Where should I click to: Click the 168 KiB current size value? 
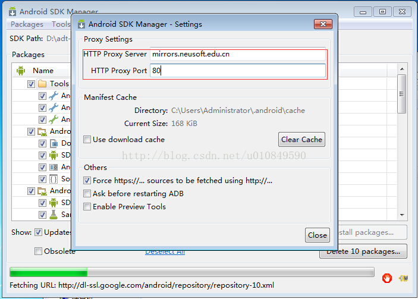(x=184, y=124)
